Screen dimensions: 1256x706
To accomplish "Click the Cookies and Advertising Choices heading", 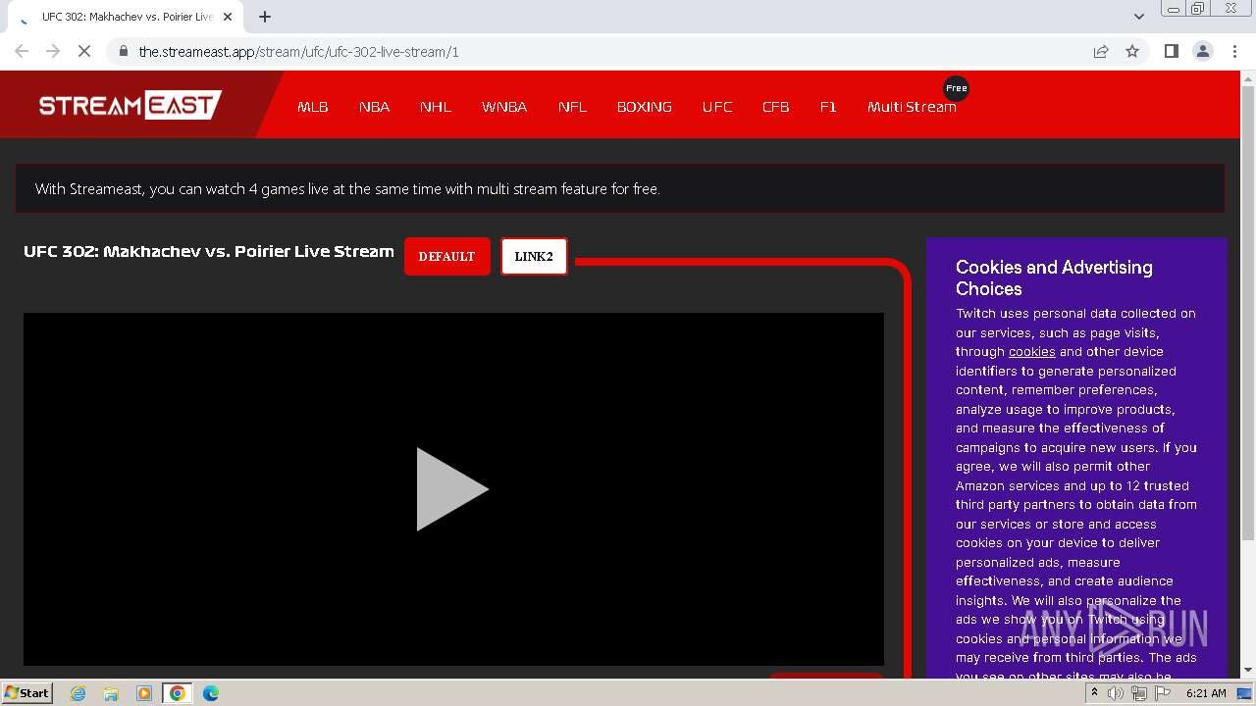I will pyautogui.click(x=1054, y=277).
